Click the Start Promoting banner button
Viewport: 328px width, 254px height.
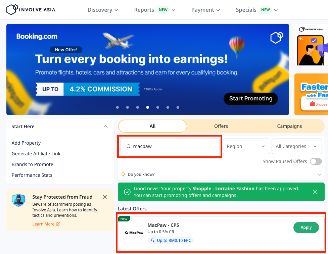click(250, 98)
